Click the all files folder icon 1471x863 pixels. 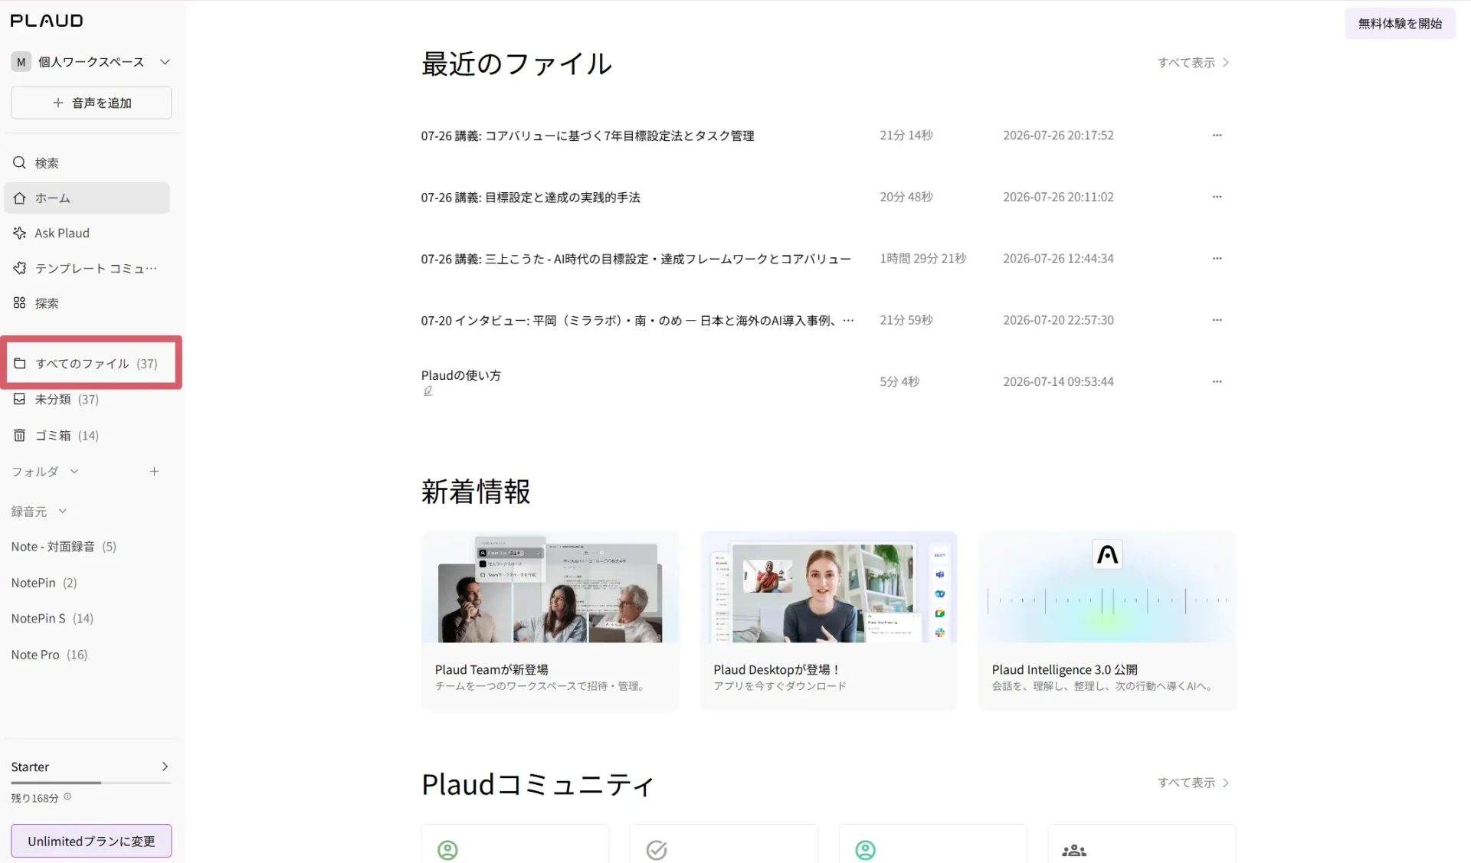click(20, 363)
